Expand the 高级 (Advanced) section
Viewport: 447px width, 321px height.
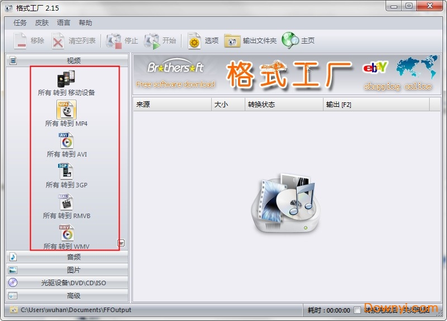(67, 296)
